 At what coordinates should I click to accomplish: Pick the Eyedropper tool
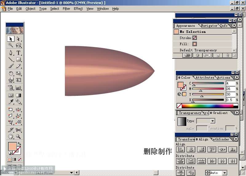10,102
